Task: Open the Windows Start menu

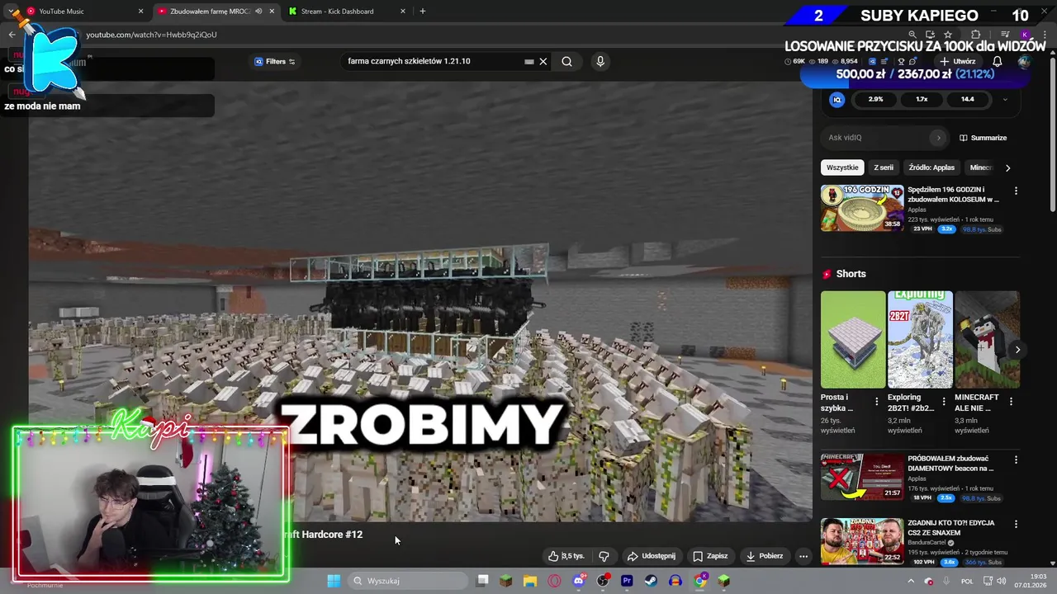Action: pos(334,581)
